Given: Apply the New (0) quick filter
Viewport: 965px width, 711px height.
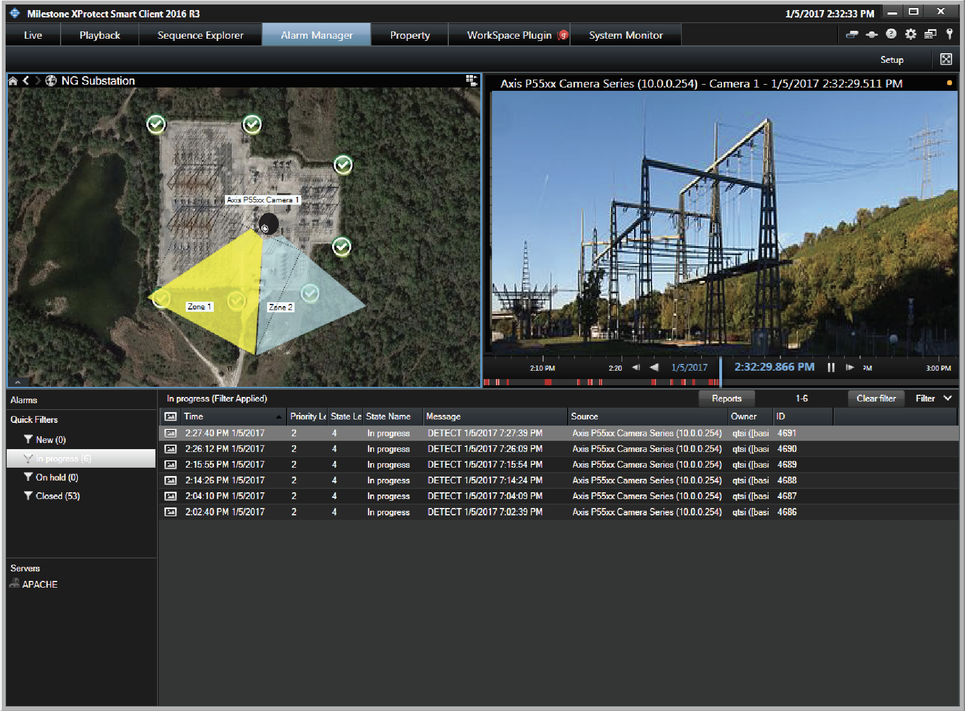Looking at the screenshot, I should [81, 440].
